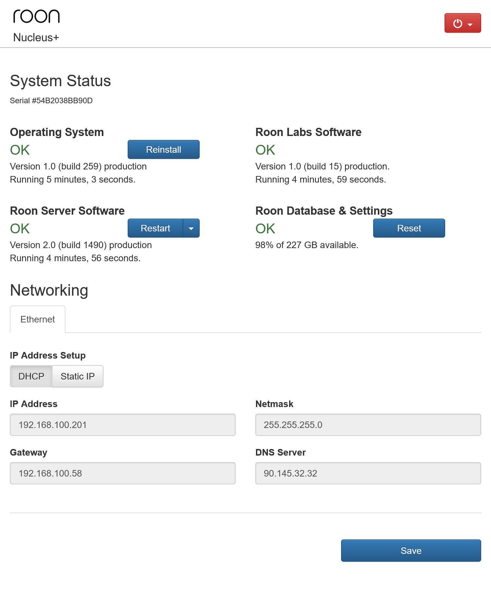Click the IP Address label above 192.168.100.201
This screenshot has width=491, height=605.
pyautogui.click(x=34, y=404)
